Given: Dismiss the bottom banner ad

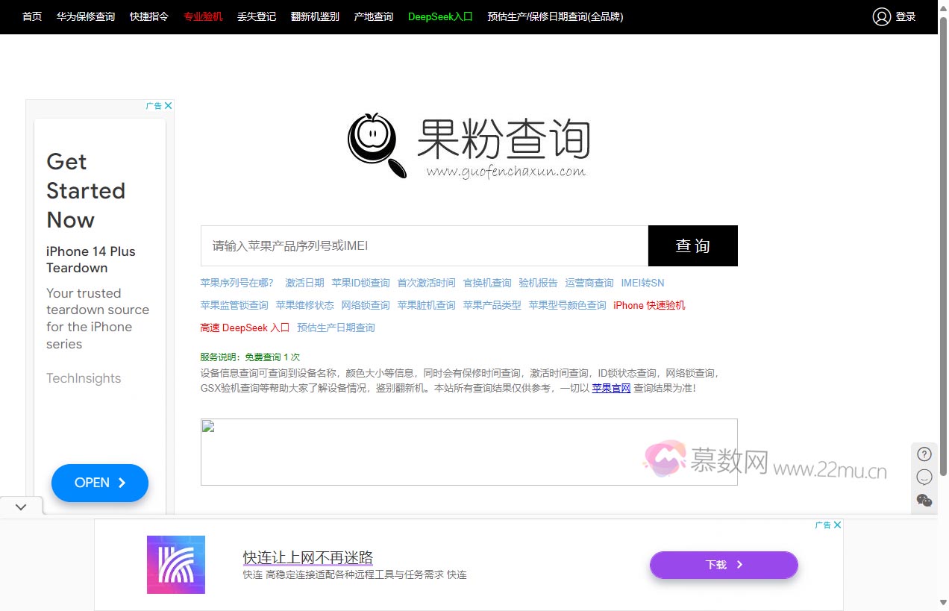Looking at the screenshot, I should point(837,524).
